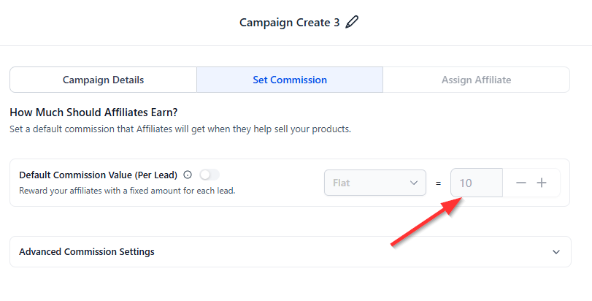Click the Advanced Commission Settings label
This screenshot has height=301, width=592.
point(87,252)
